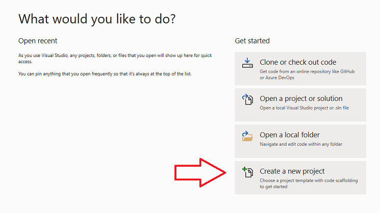The height and width of the screenshot is (213, 380).
Task: Click the Open a project or solution icon
Action: click(247, 99)
